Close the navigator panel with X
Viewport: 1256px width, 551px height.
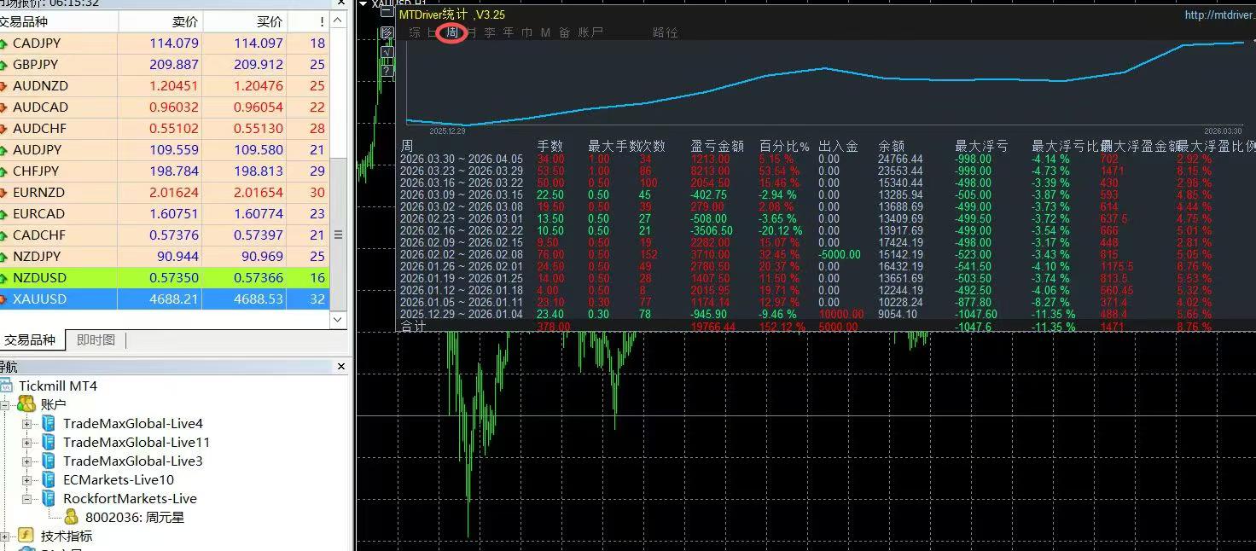click(x=341, y=367)
